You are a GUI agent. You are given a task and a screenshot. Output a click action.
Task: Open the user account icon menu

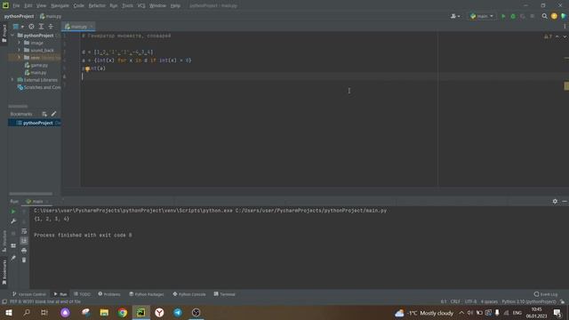coord(455,16)
